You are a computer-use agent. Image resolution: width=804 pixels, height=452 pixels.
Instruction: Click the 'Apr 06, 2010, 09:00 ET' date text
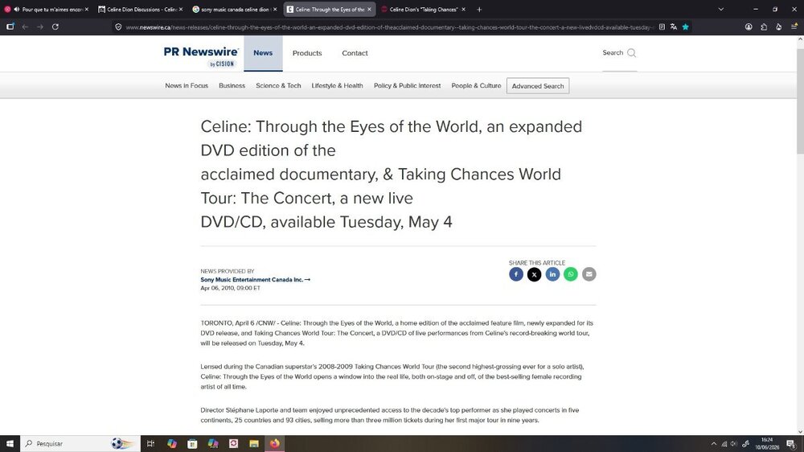click(230, 288)
